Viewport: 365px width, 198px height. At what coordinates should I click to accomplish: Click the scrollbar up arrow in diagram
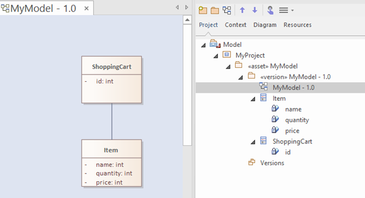(187, 20)
